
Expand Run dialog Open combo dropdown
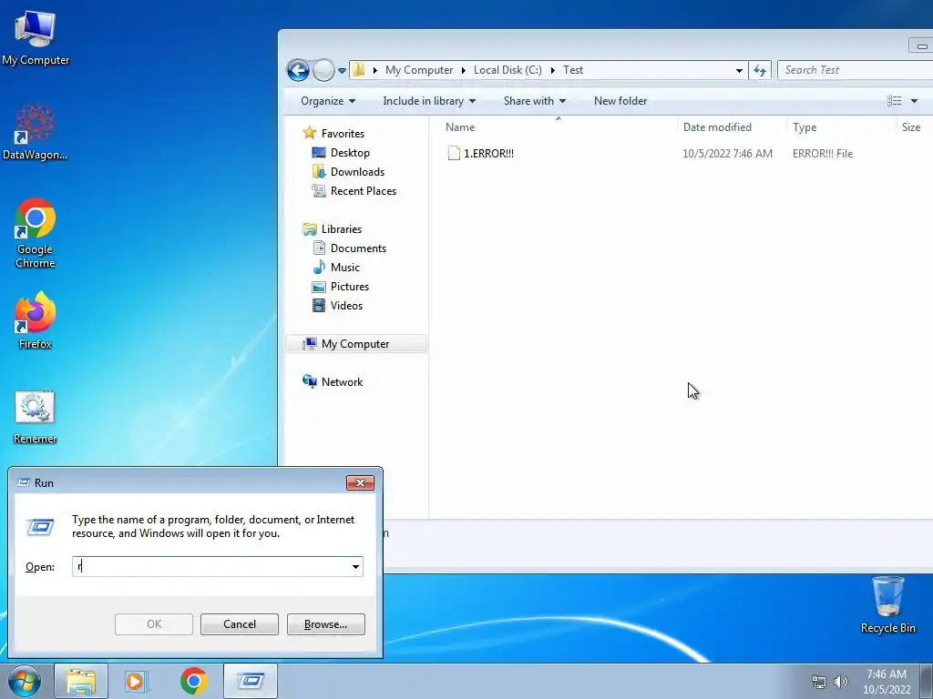click(355, 566)
